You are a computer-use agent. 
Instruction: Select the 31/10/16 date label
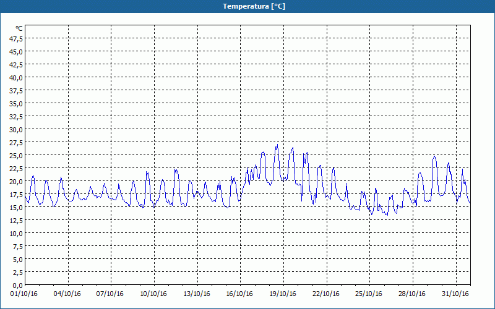pyautogui.click(x=455, y=294)
